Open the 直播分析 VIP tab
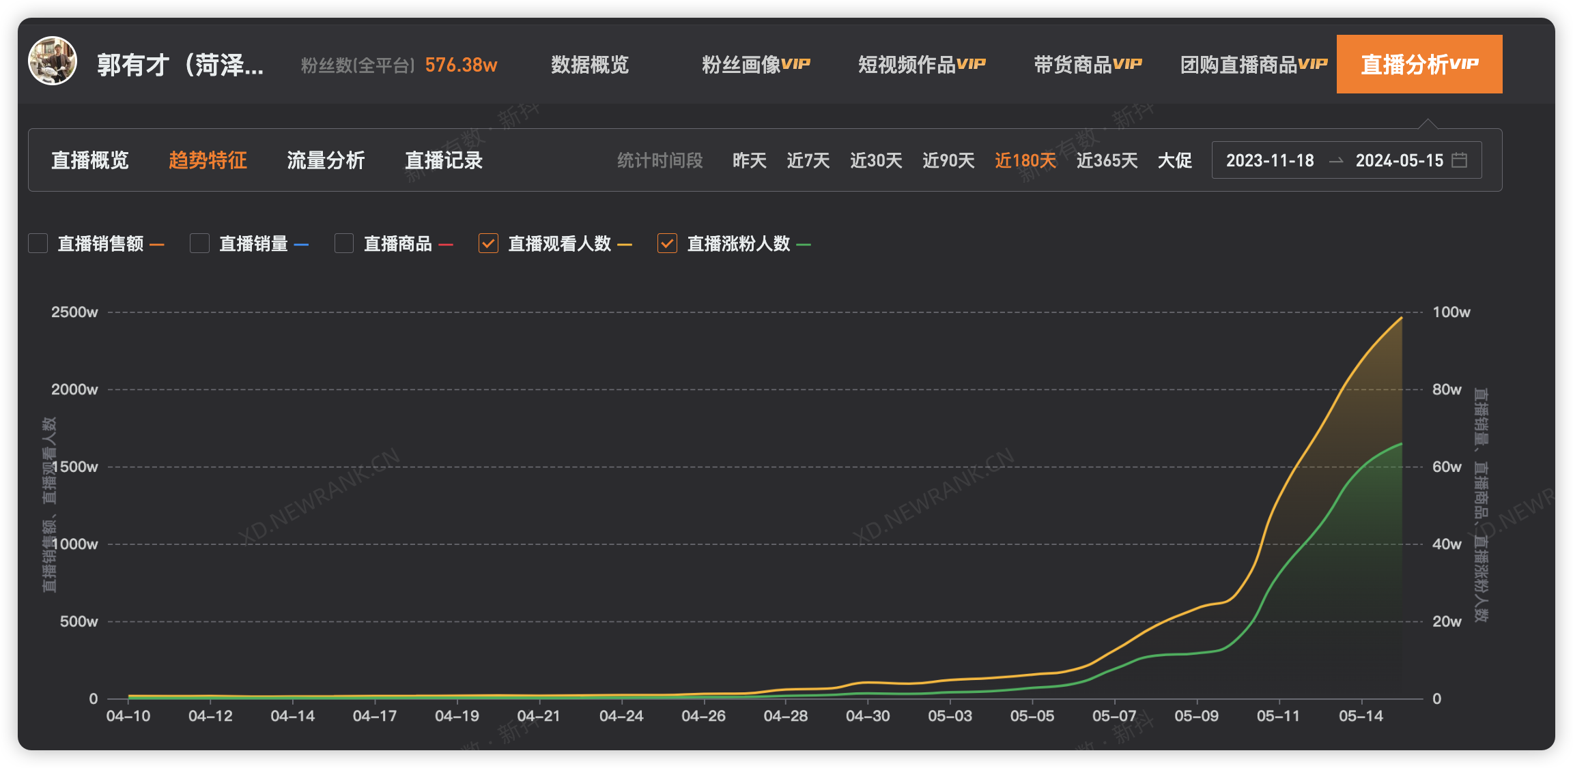1573x768 pixels. click(1419, 64)
